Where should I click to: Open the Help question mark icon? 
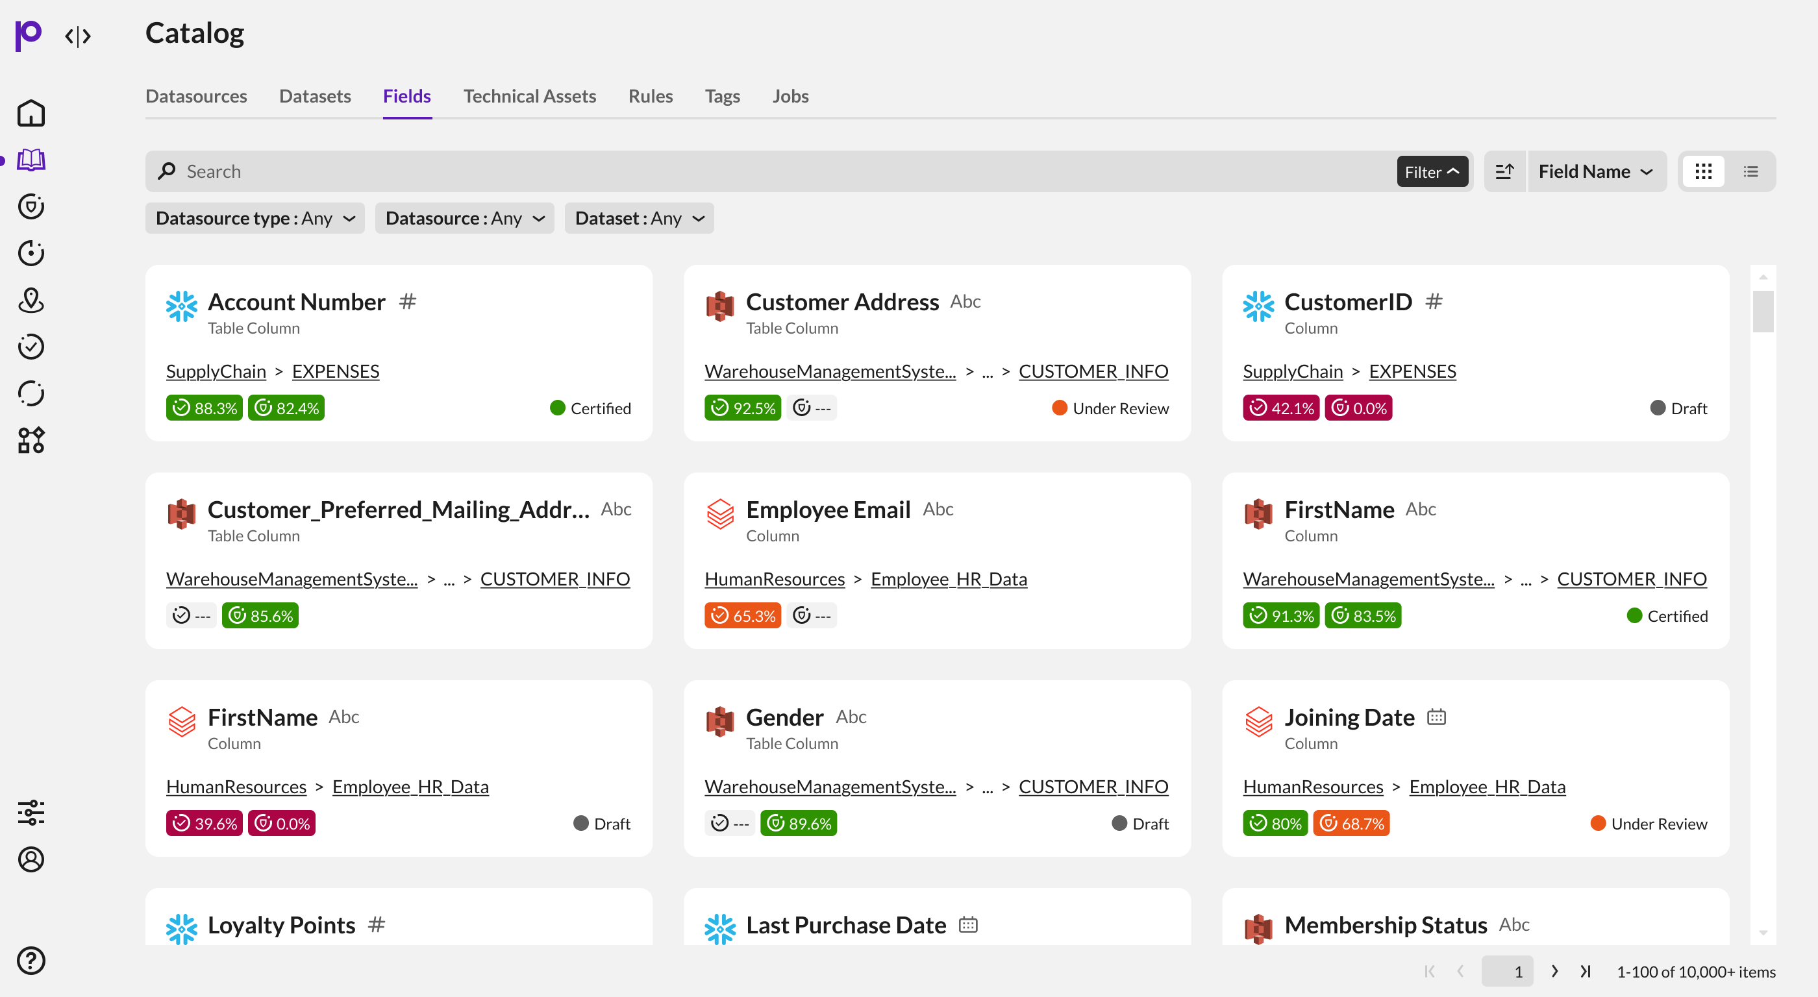tap(31, 960)
